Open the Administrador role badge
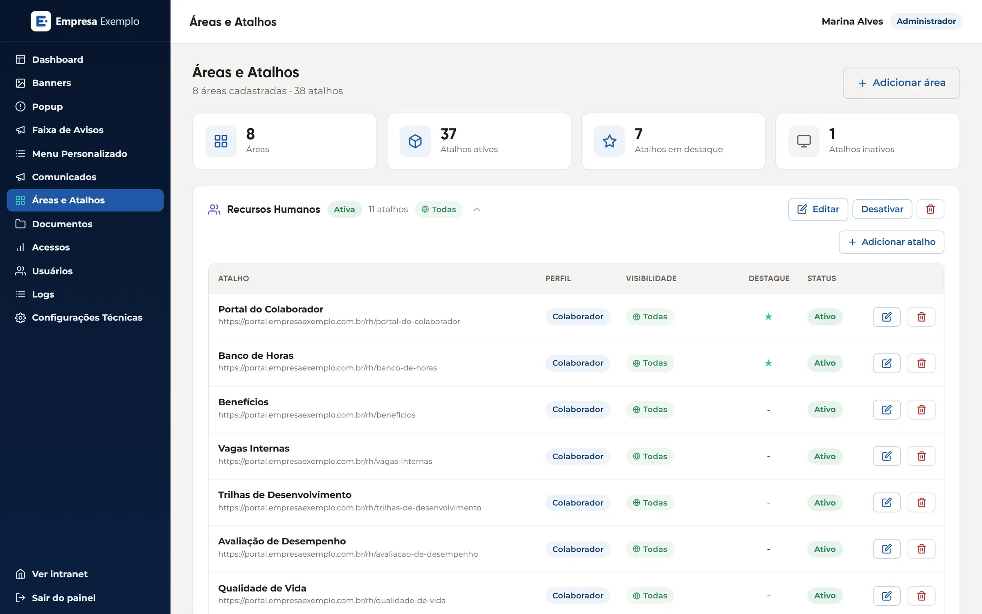 (x=926, y=21)
